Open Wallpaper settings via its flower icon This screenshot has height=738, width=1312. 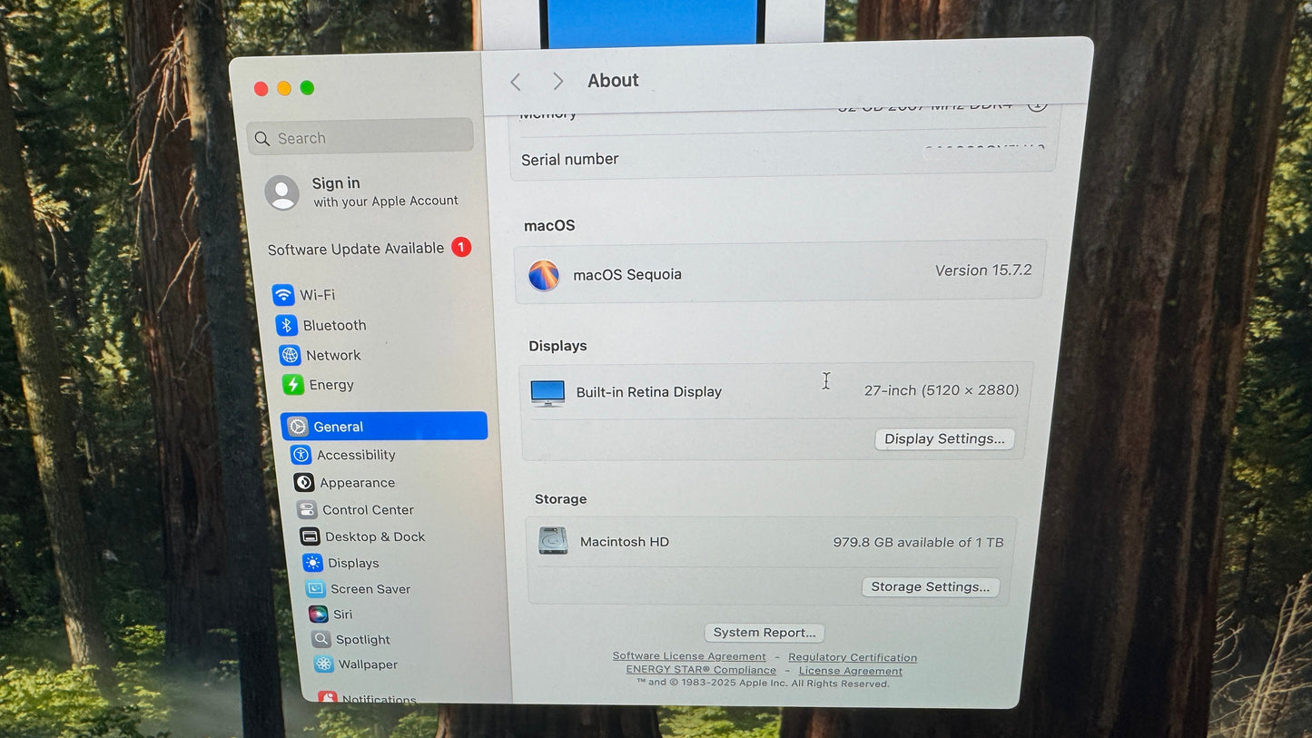coord(322,664)
